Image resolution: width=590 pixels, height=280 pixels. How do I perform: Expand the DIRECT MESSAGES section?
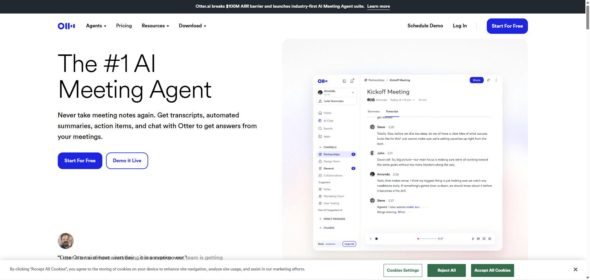pos(332,219)
